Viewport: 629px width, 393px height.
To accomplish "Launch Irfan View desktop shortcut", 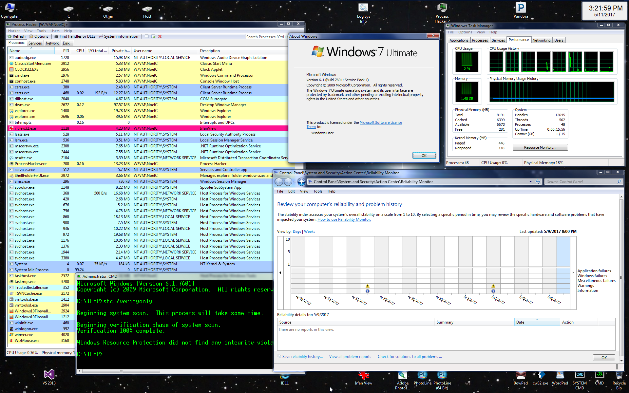I will (363, 378).
